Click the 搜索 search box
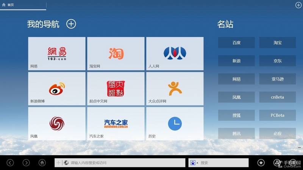The image size is (303, 170). [223, 163]
